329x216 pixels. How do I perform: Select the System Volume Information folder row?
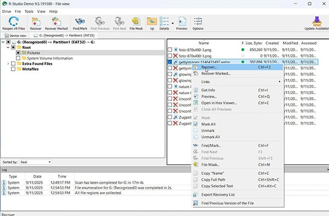(50, 58)
